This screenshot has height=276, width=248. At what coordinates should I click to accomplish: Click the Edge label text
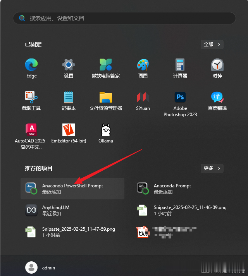[31, 76]
